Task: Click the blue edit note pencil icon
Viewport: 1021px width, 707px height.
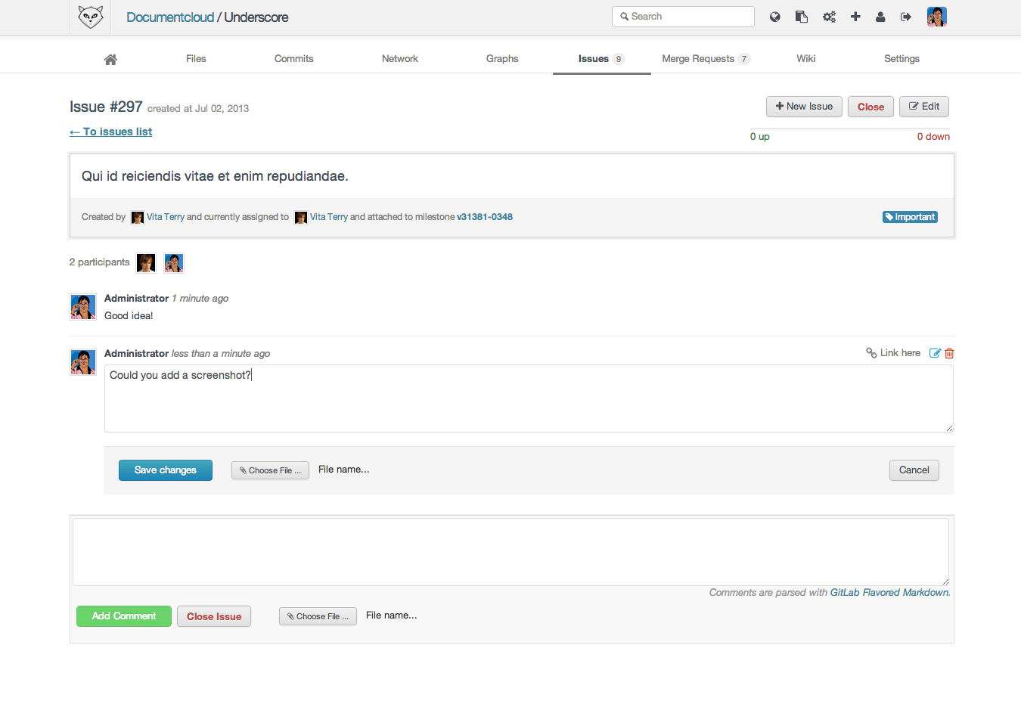Action: point(935,353)
